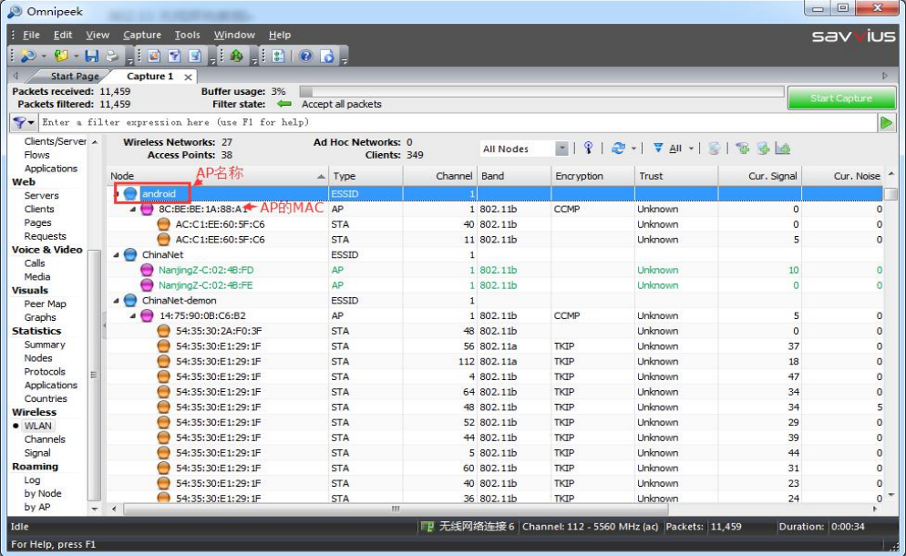Open the Peer Map view in sidebar
This screenshot has width=906, height=556.
click(45, 304)
